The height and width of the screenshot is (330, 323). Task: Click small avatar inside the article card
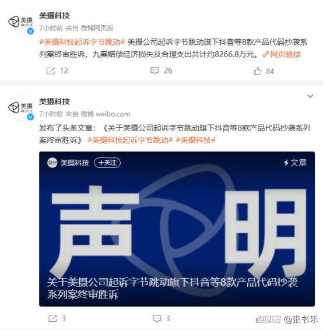point(52,163)
